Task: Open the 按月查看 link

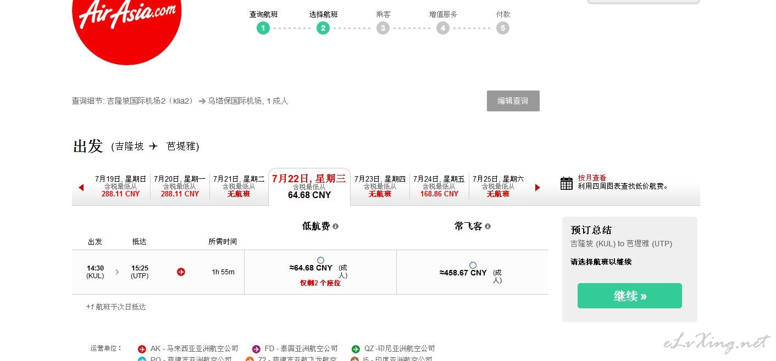Action: coord(592,178)
